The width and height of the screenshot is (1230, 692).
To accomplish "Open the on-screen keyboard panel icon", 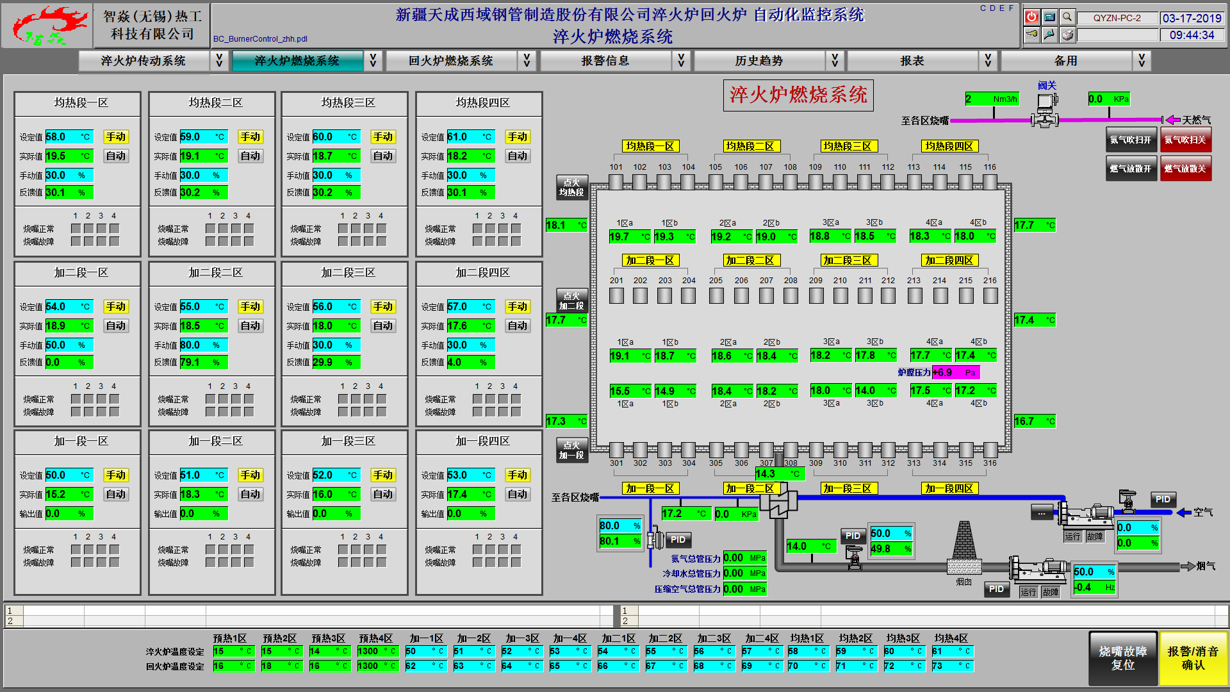I will coord(1049,17).
